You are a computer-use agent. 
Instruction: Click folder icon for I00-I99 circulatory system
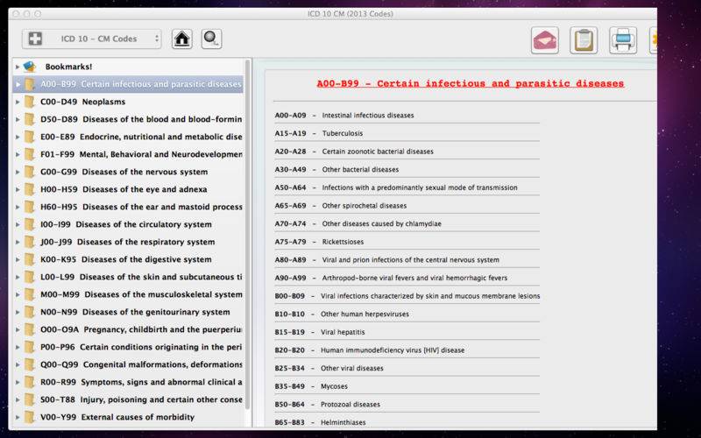[x=30, y=224]
